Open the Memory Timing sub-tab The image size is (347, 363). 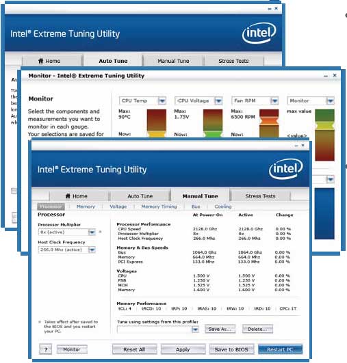[x=159, y=206]
